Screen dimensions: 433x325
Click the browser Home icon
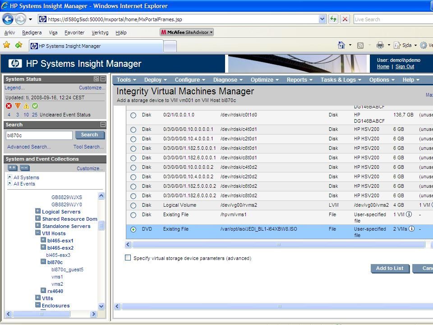pyautogui.click(x=341, y=45)
